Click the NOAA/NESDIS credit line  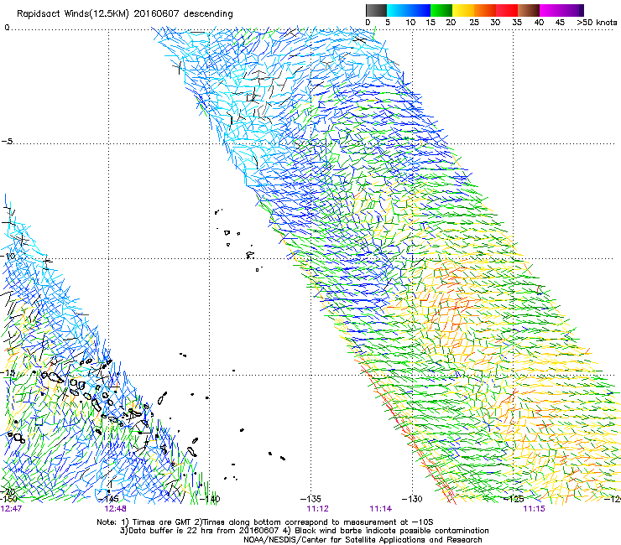(363, 540)
